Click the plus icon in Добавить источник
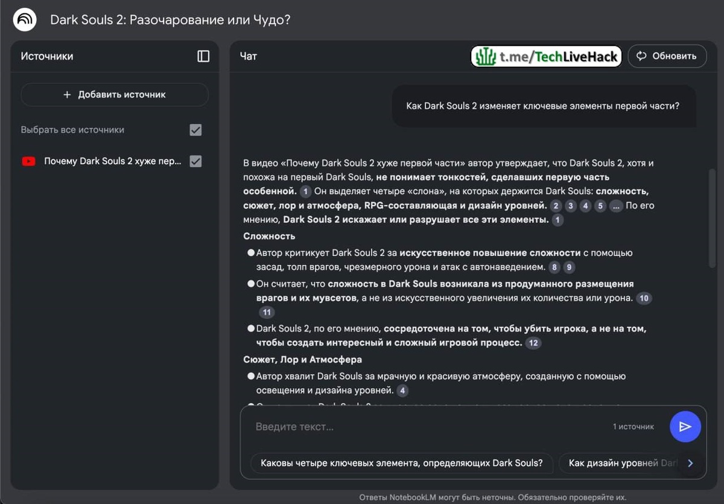724x504 pixels. click(x=67, y=95)
